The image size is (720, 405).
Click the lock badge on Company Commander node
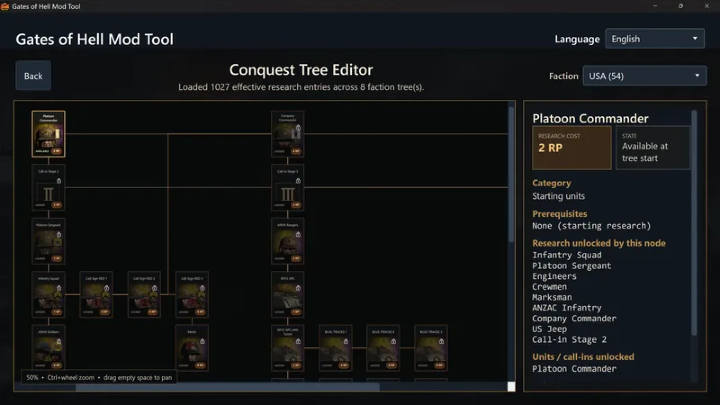(298, 127)
